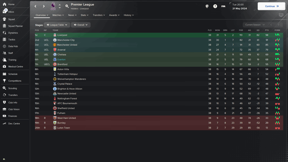288x162 pixels.
Task: Expand the Current Season selector
Action: 255,24
